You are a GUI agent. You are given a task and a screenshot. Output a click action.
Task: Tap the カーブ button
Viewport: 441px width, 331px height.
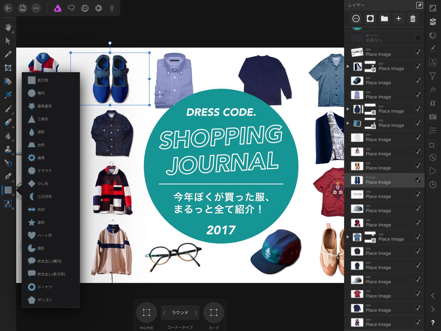pyautogui.click(x=214, y=313)
